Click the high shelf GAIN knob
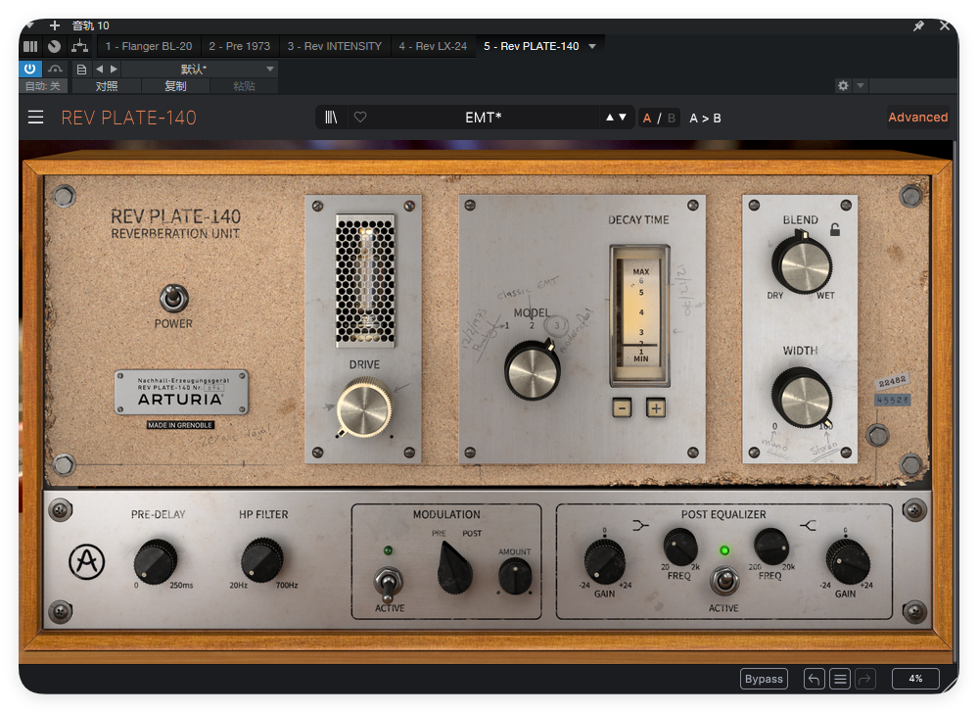This screenshot has width=978, height=713. [848, 561]
